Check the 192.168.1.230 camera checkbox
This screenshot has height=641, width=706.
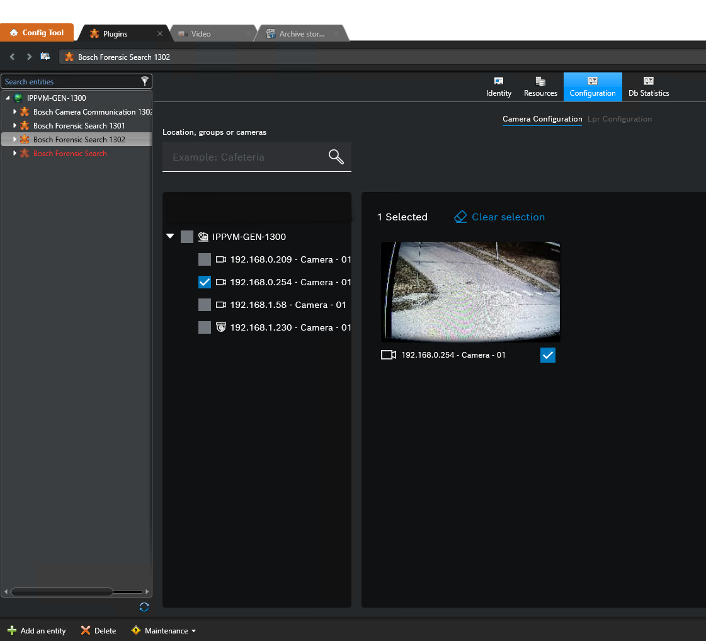(x=205, y=327)
